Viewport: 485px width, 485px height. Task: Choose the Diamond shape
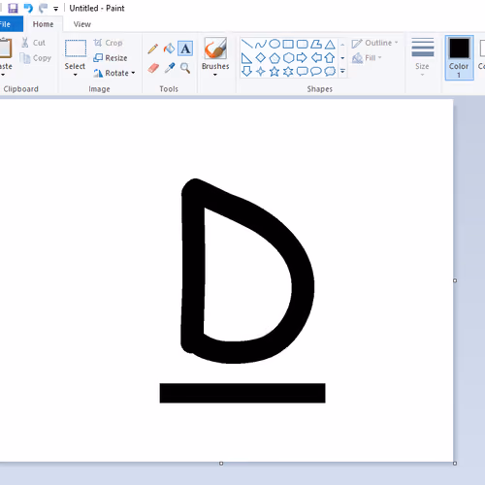[x=261, y=58]
